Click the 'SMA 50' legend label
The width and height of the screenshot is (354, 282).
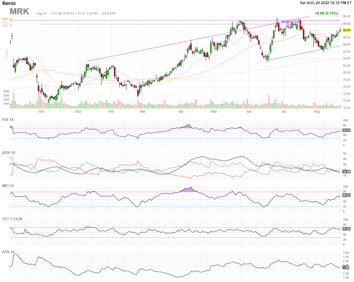coord(7,19)
